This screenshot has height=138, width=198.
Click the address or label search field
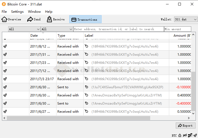coord(118,29)
